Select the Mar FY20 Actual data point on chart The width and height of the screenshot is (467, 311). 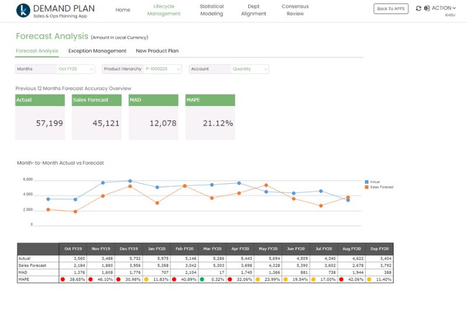(211, 184)
